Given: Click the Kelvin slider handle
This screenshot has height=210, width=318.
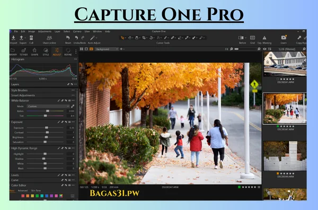Looking at the screenshot, I should pyautogui.click(x=48, y=111).
